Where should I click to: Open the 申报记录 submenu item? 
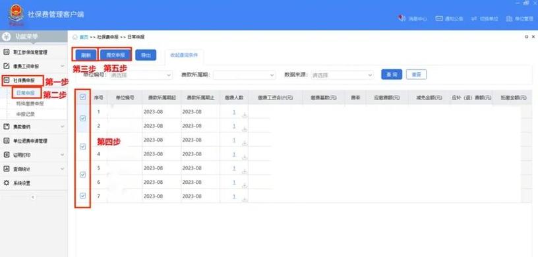(26, 114)
